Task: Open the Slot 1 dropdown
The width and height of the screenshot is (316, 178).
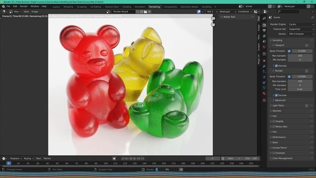Action: pos(212,12)
